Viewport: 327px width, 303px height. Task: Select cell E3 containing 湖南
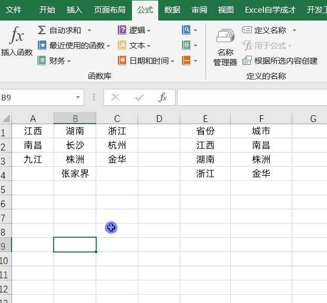click(x=205, y=159)
